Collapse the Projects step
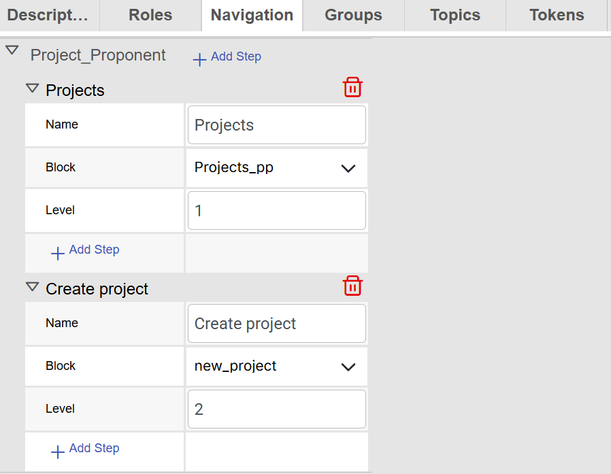Screen dimensions: 611x474 (x=32, y=88)
